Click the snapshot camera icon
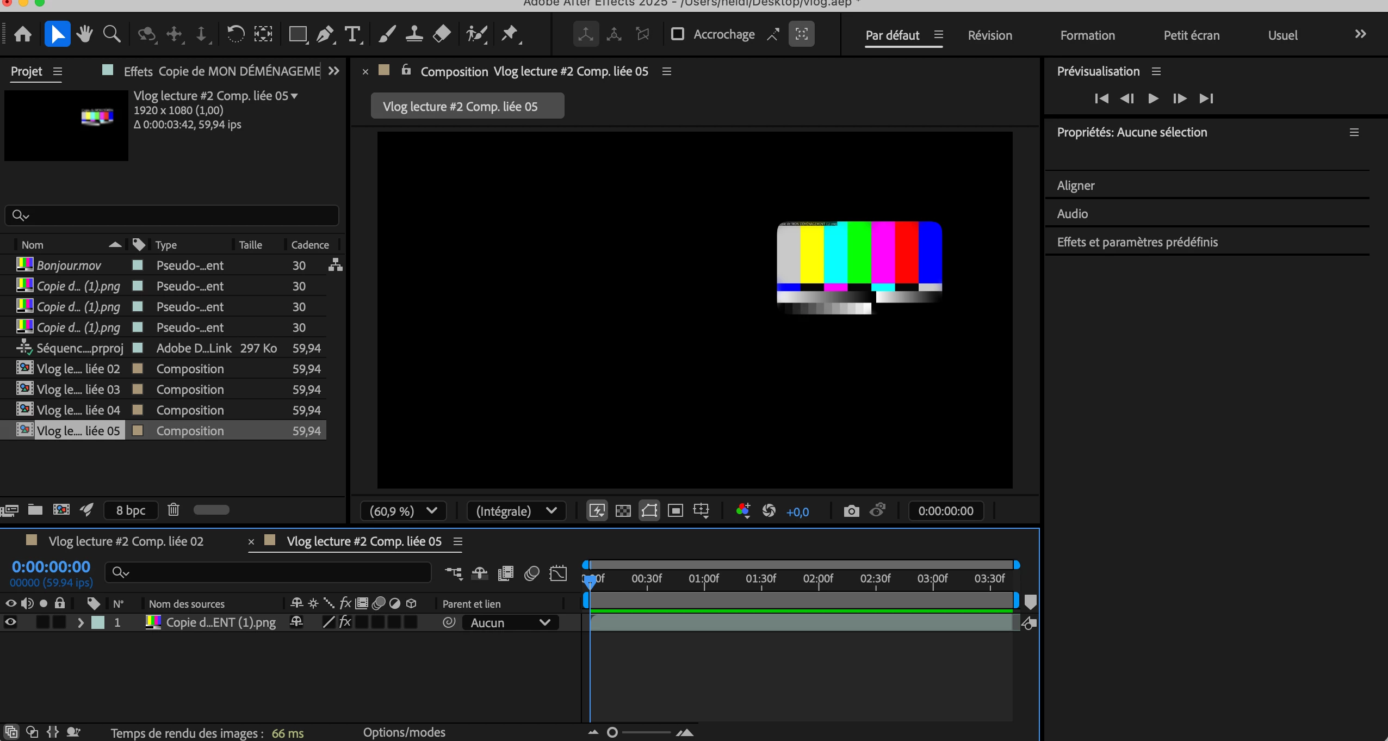1388x741 pixels. tap(851, 511)
